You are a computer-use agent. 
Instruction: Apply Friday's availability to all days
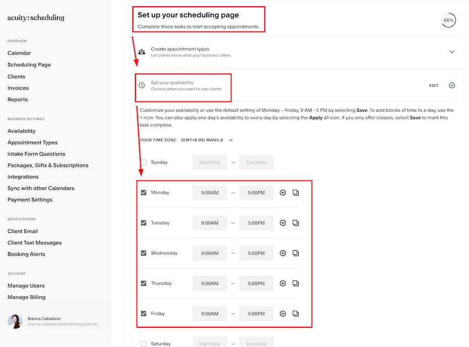pyautogui.click(x=295, y=314)
